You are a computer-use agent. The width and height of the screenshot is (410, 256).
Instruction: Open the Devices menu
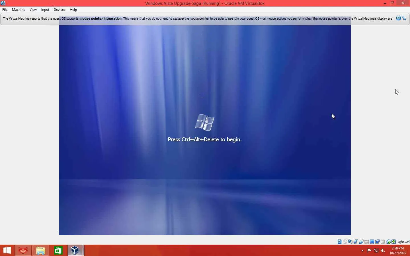60,10
